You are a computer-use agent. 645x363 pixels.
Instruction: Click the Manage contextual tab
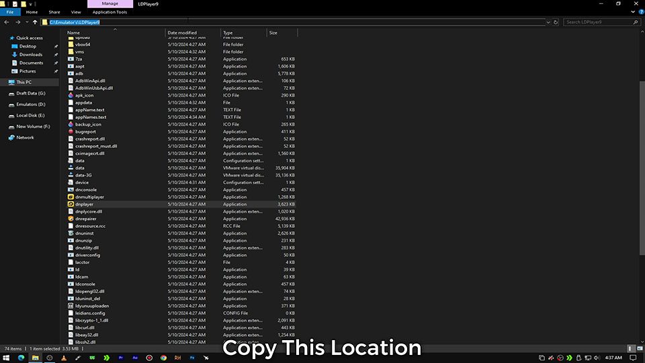(110, 4)
